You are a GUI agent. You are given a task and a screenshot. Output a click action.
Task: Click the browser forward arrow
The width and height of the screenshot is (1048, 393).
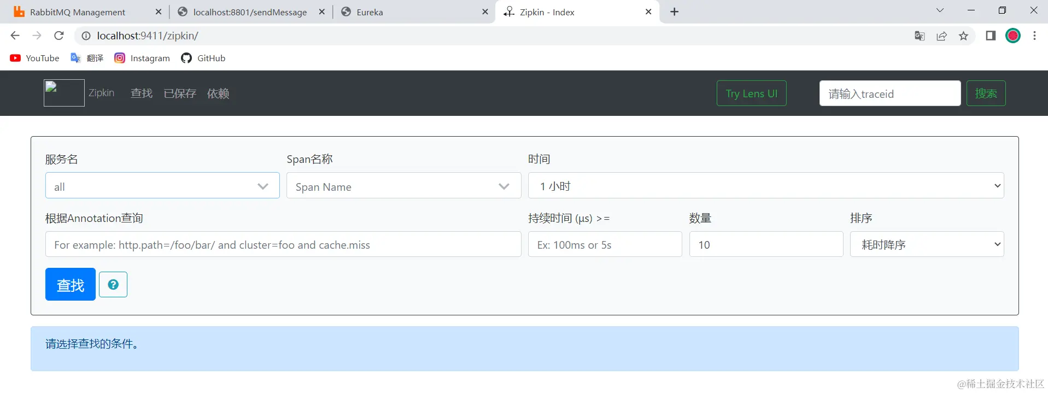click(x=37, y=36)
